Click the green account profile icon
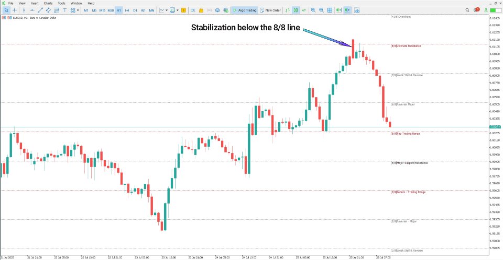This screenshot has height=260, width=503. tap(486, 10)
